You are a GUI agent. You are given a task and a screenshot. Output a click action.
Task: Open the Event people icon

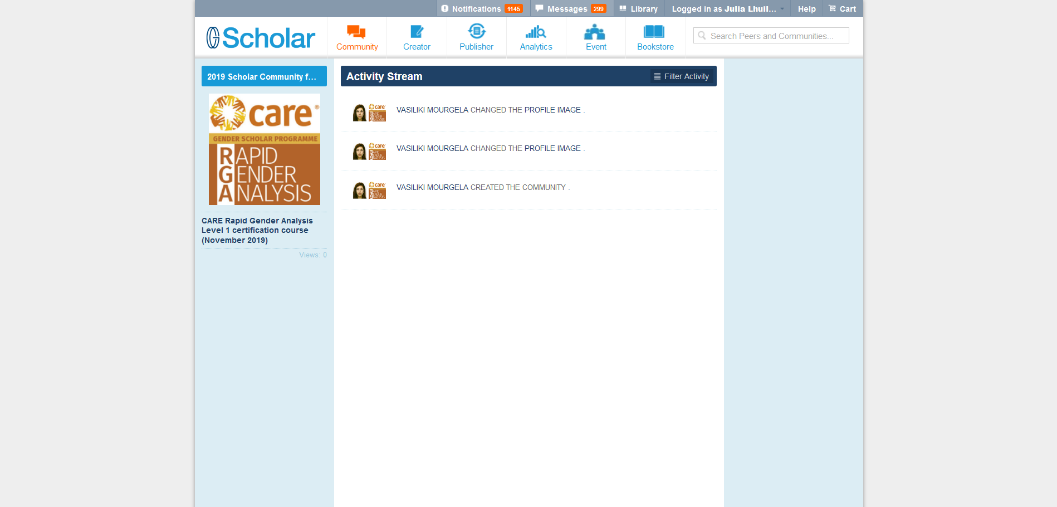point(595,32)
